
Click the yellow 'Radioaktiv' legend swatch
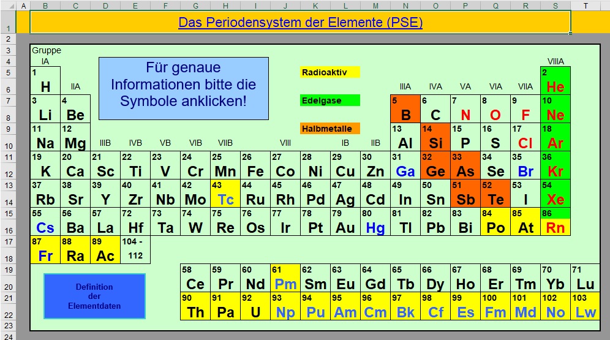(330, 72)
